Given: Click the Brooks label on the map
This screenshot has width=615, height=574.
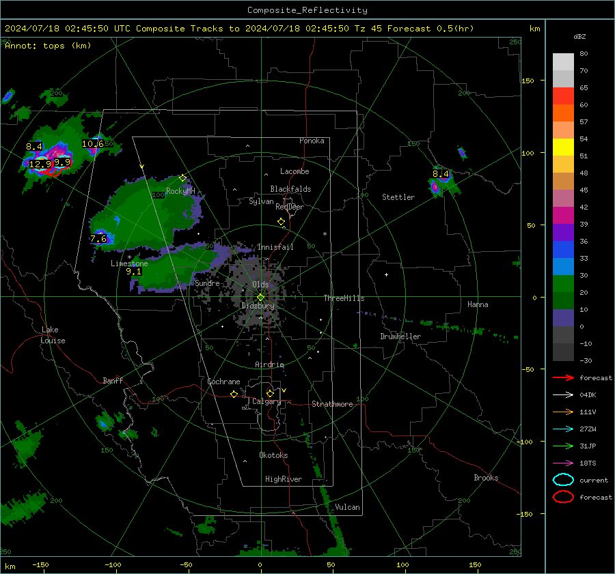Looking at the screenshot, I should tap(486, 478).
